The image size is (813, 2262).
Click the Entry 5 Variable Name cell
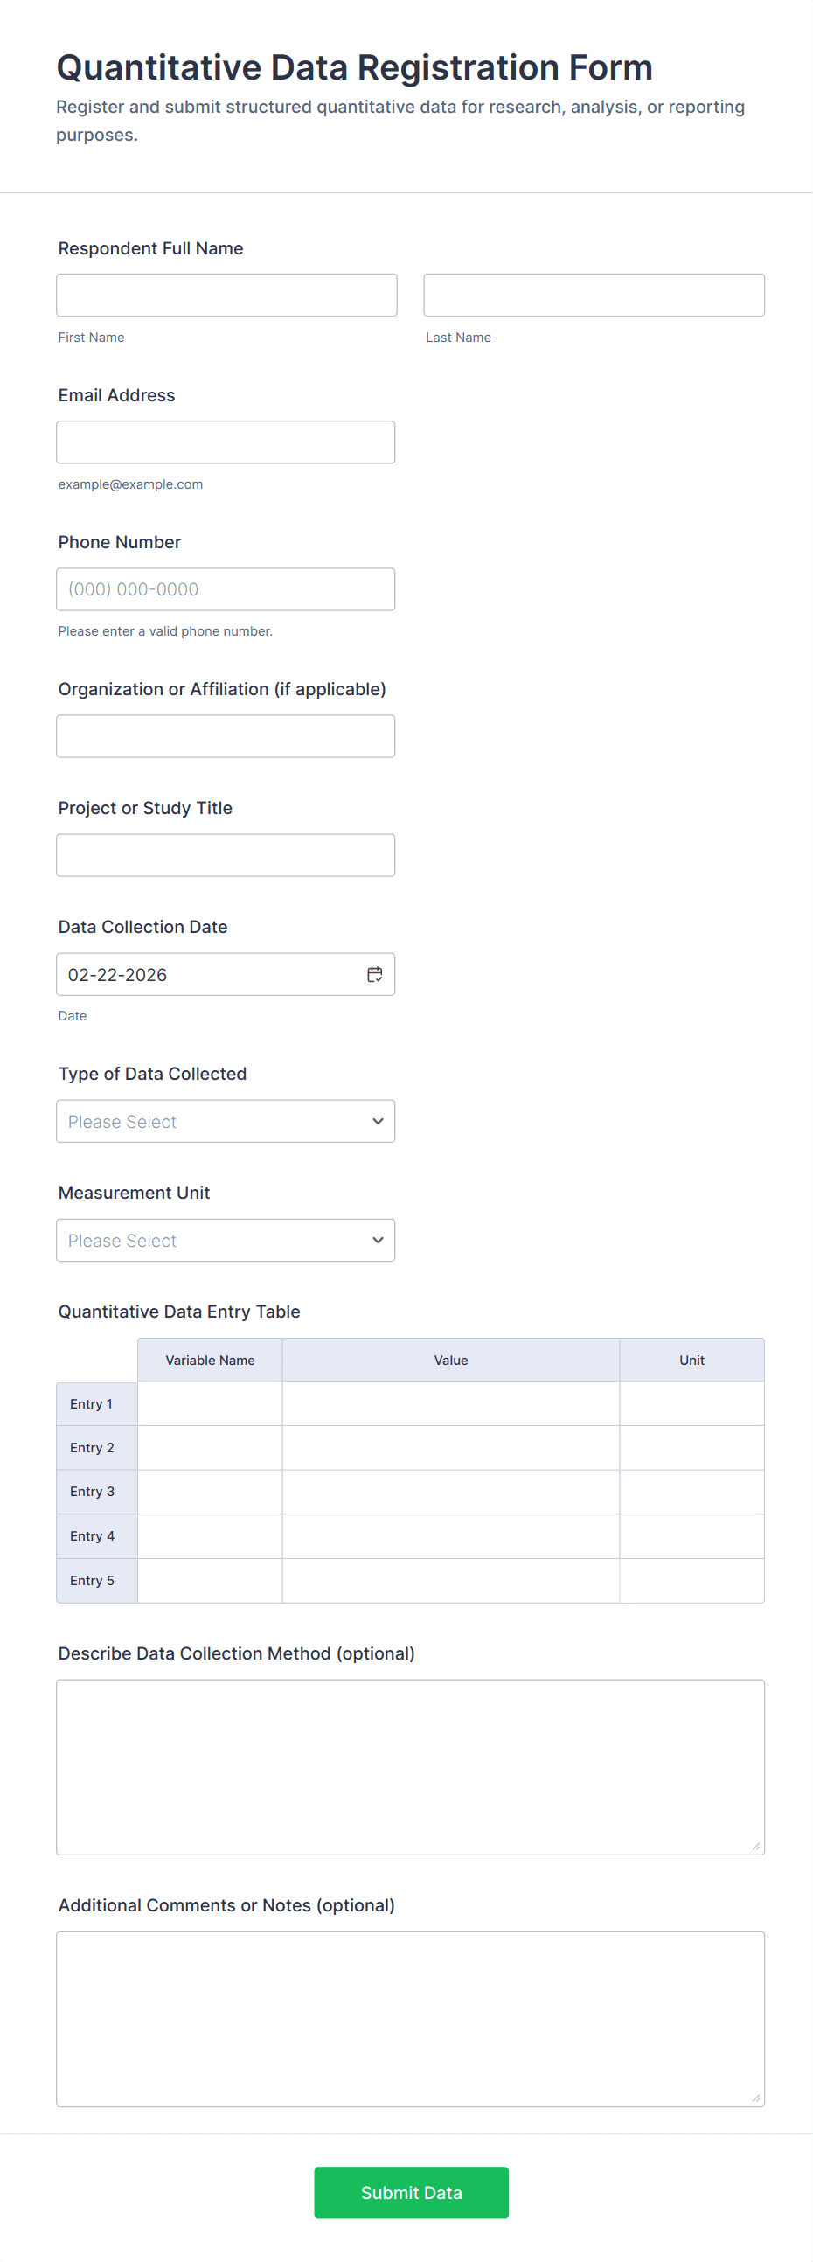[210, 1580]
